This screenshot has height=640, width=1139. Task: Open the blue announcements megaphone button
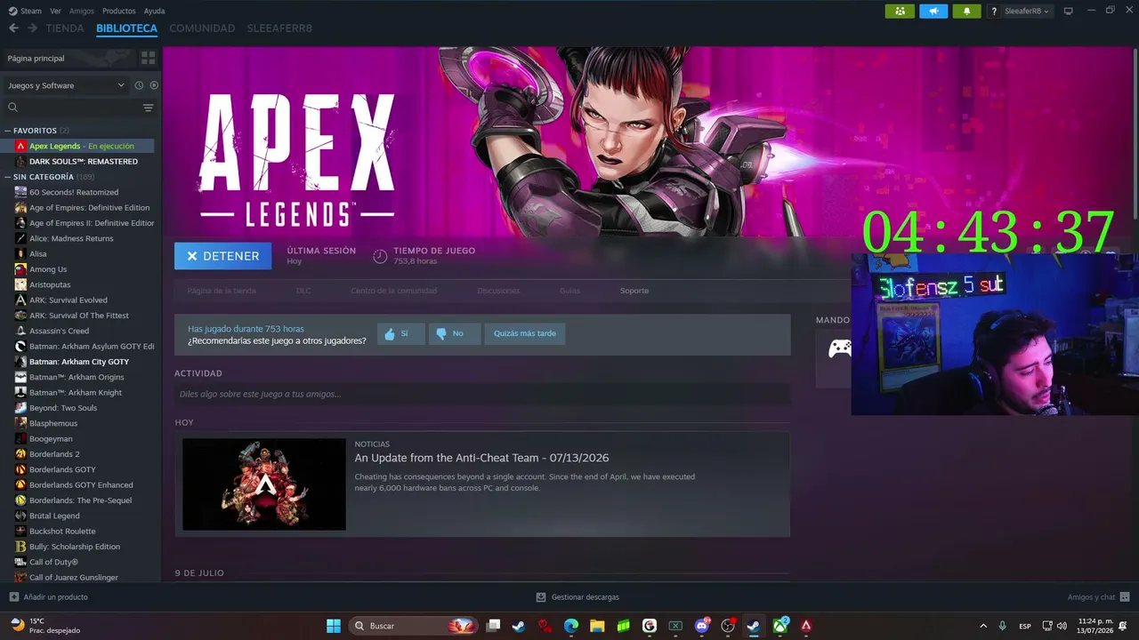pyautogui.click(x=933, y=11)
